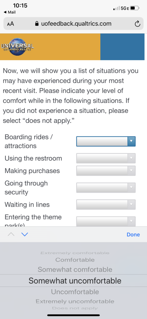
Task: Expand the Entering the theme park(s) dropdown
Action: coord(106,221)
